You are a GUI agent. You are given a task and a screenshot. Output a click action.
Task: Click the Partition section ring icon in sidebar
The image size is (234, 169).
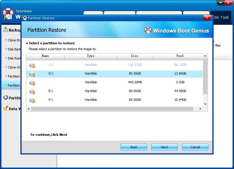point(5,97)
